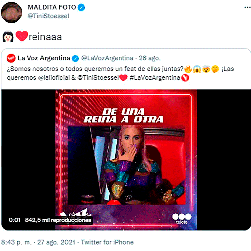This screenshot has width=251, height=251.
Task: Open the 26 ago. date of quoted tweet
Action: tap(150, 58)
